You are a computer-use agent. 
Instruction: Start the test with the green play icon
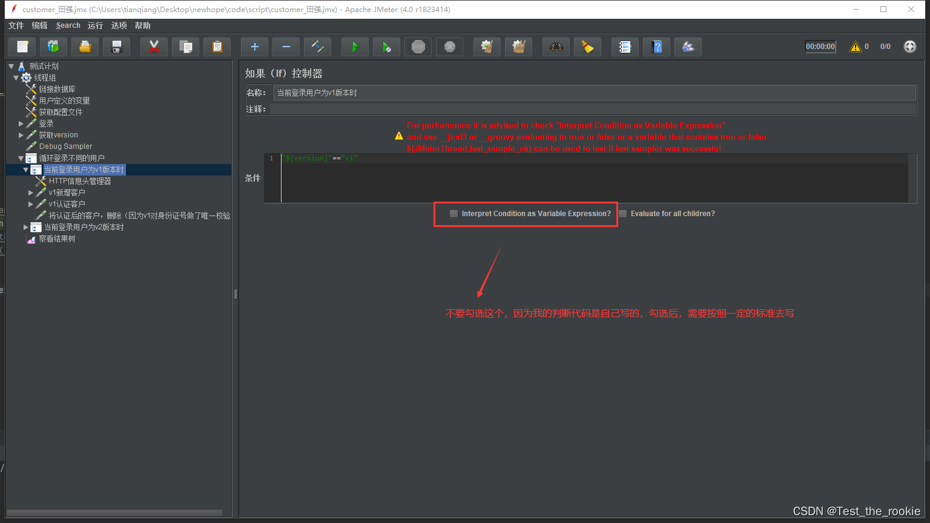point(355,47)
